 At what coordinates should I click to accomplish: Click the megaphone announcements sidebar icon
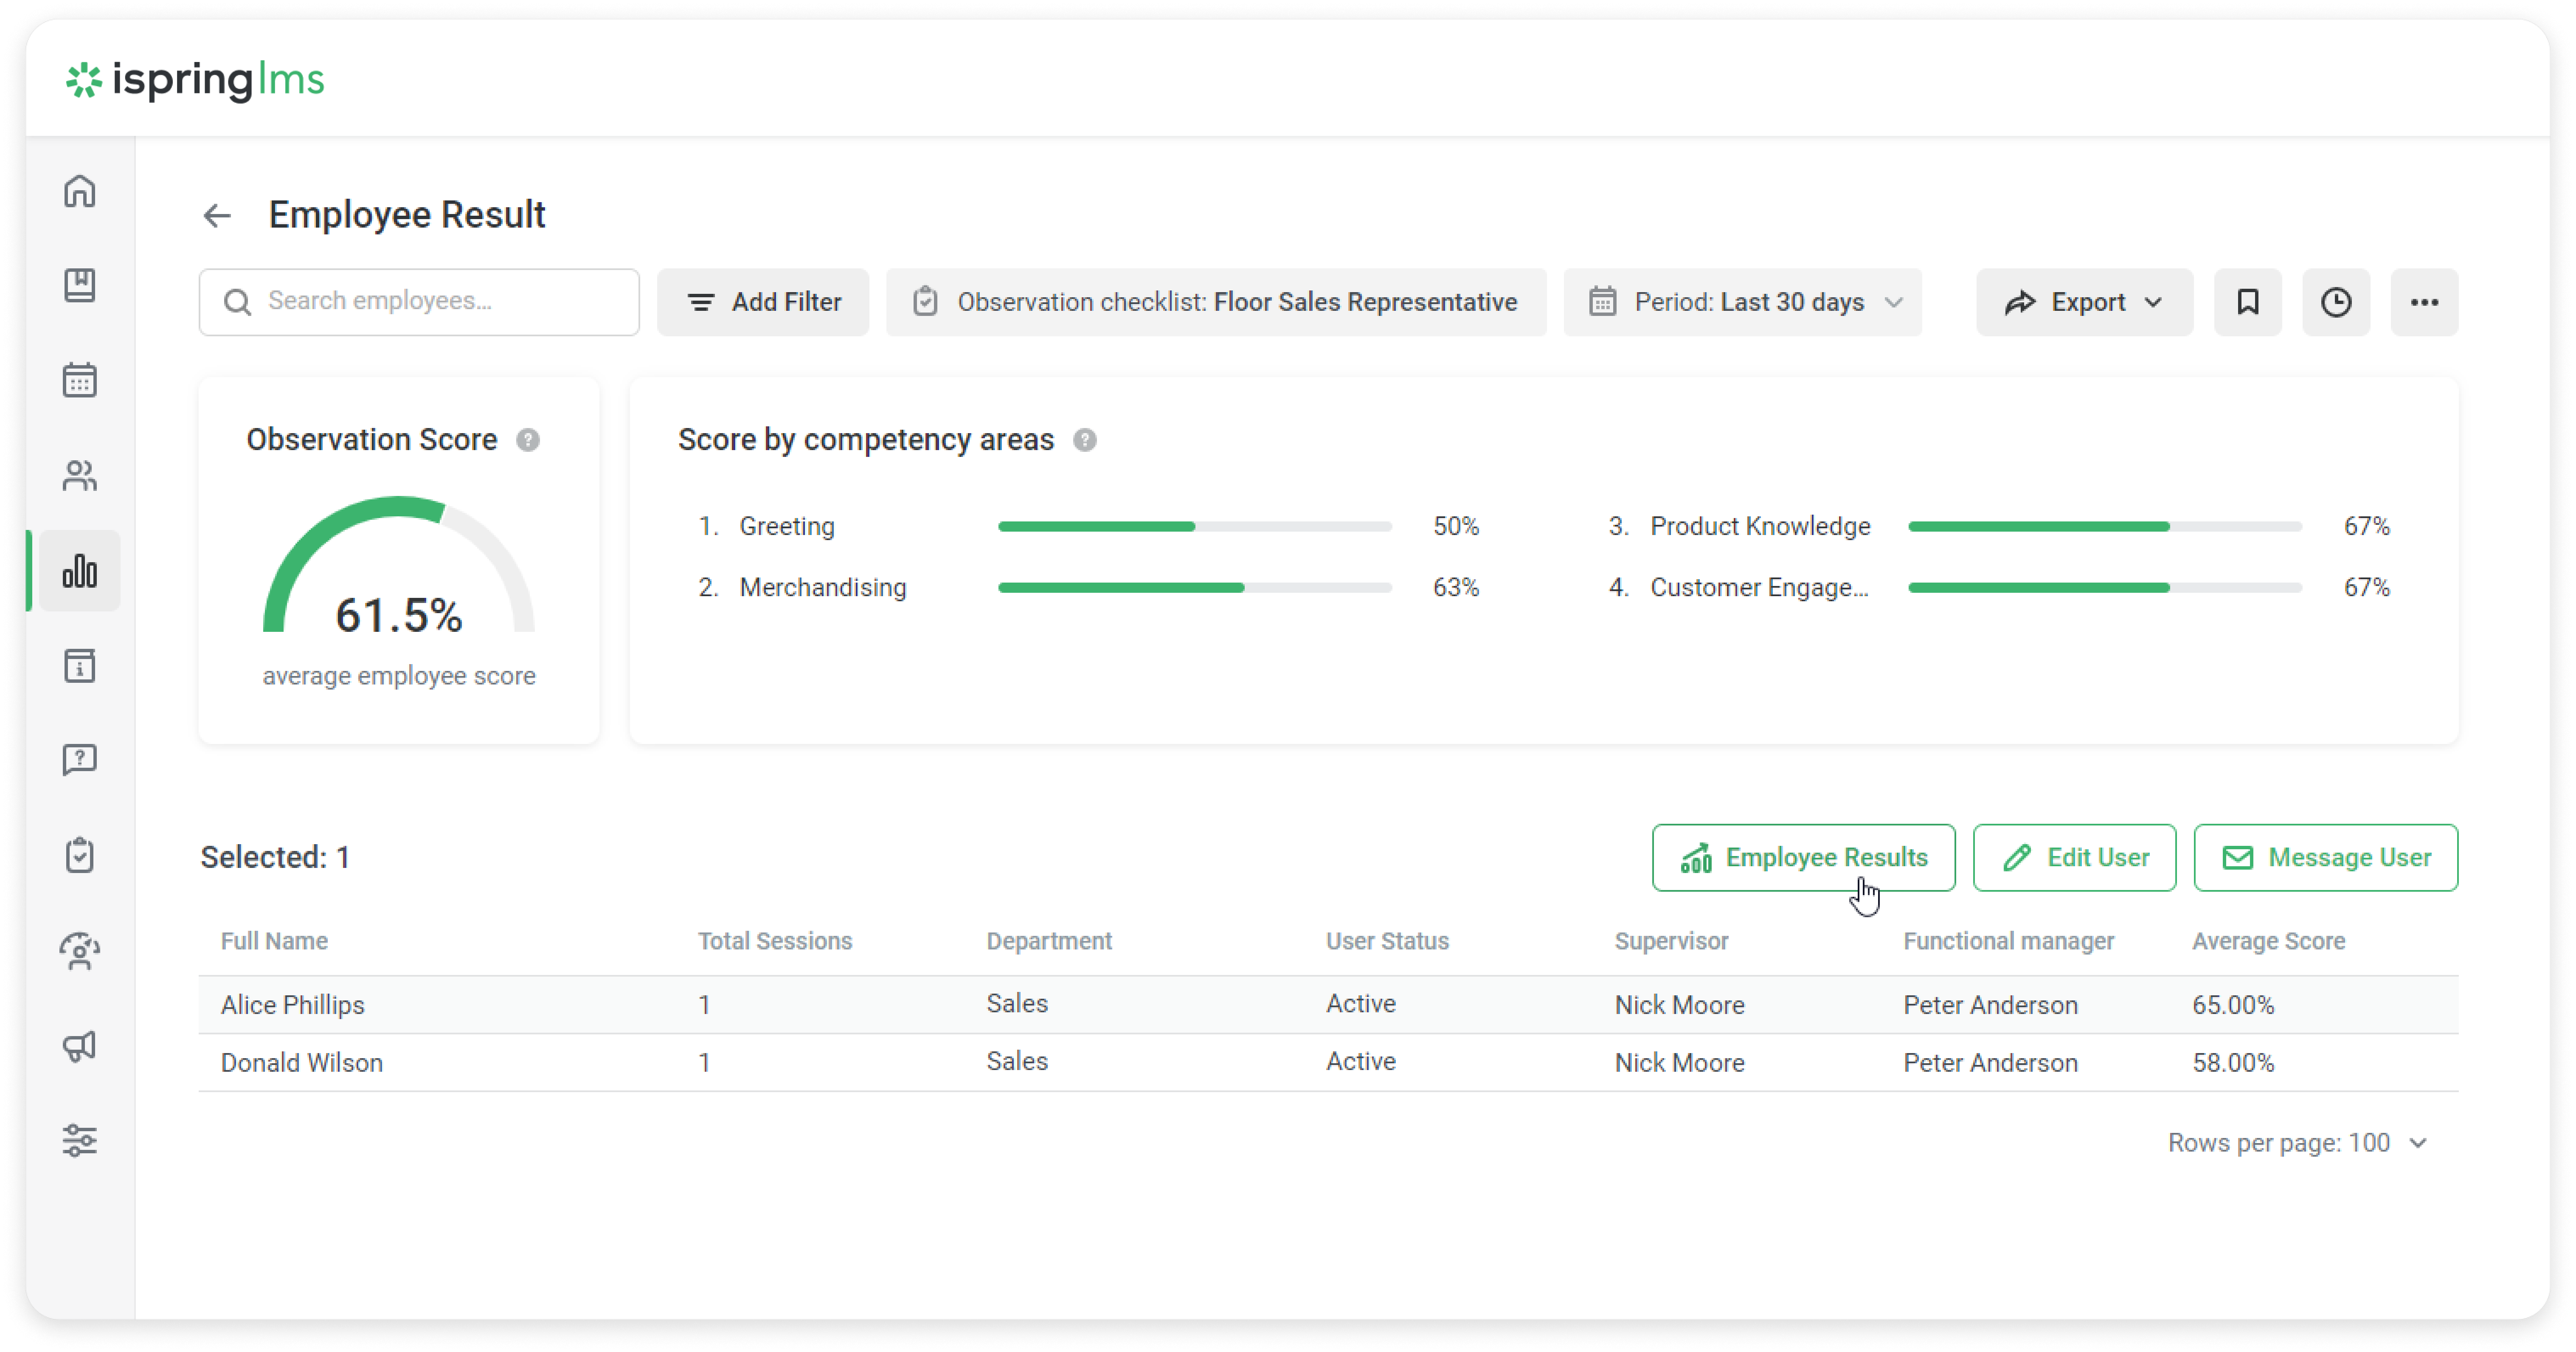(x=80, y=1046)
